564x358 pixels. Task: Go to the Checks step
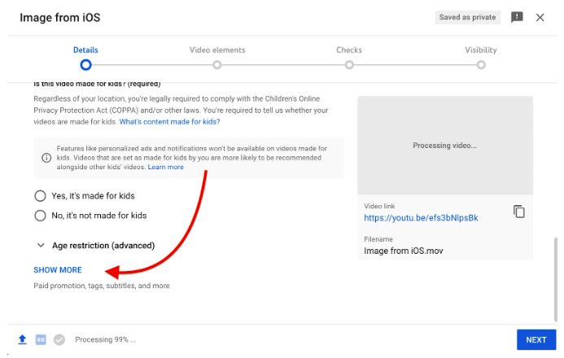tap(349, 50)
